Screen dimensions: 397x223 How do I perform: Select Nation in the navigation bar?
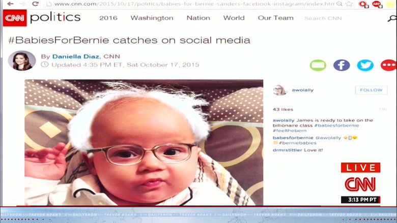point(198,18)
